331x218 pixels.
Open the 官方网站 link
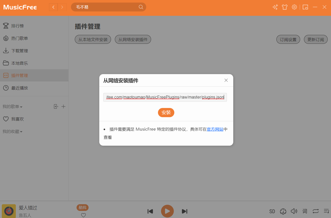[215, 129]
